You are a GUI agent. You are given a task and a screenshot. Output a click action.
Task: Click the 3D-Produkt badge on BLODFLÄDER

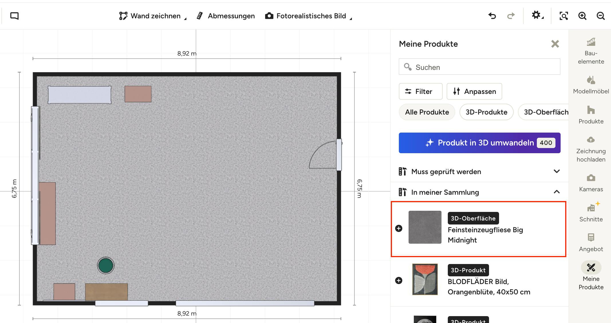(x=468, y=270)
